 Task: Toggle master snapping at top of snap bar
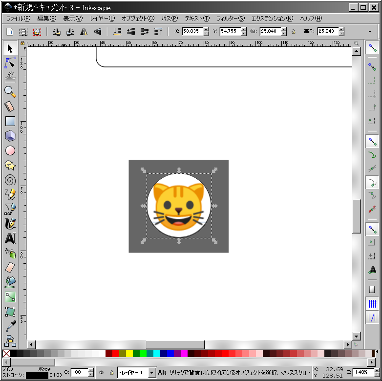372,48
